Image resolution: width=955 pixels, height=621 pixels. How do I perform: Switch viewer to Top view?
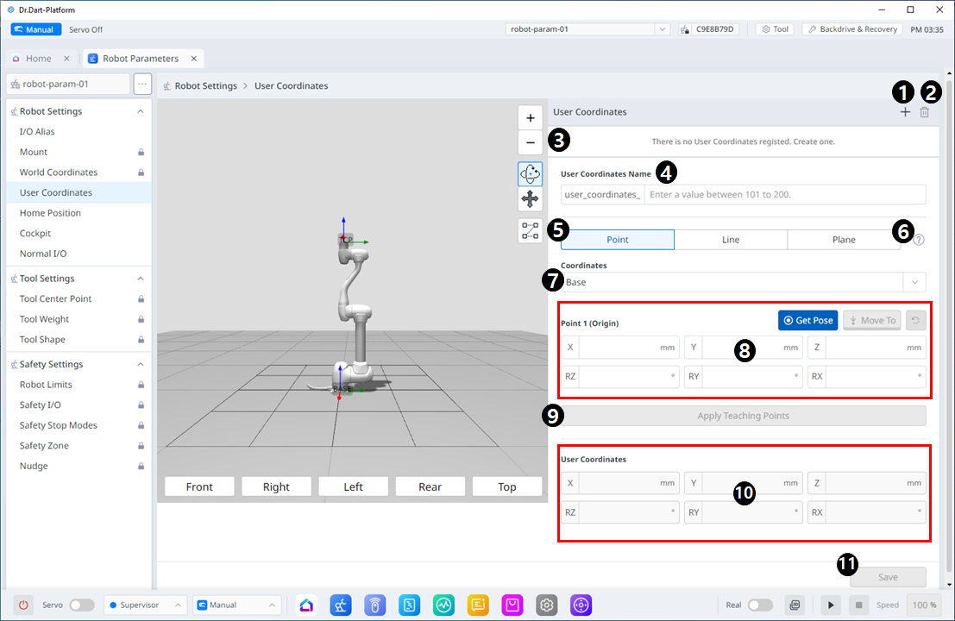click(x=506, y=487)
